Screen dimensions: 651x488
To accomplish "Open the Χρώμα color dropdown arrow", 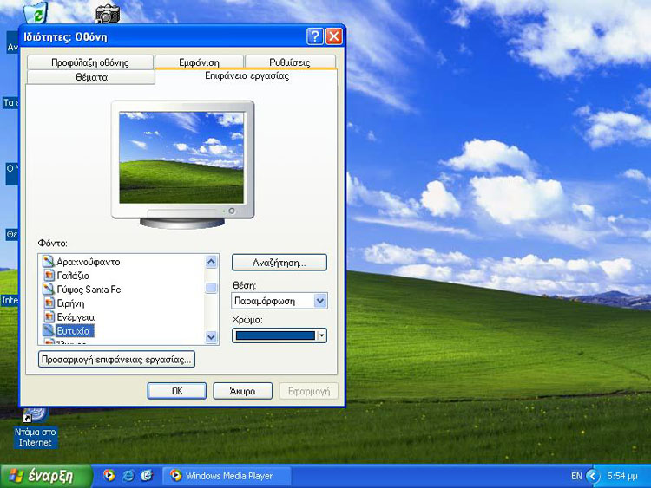I will pyautogui.click(x=322, y=335).
